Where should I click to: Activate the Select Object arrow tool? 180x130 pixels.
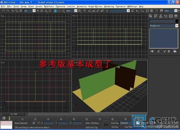pyautogui.click(x=38, y=11)
